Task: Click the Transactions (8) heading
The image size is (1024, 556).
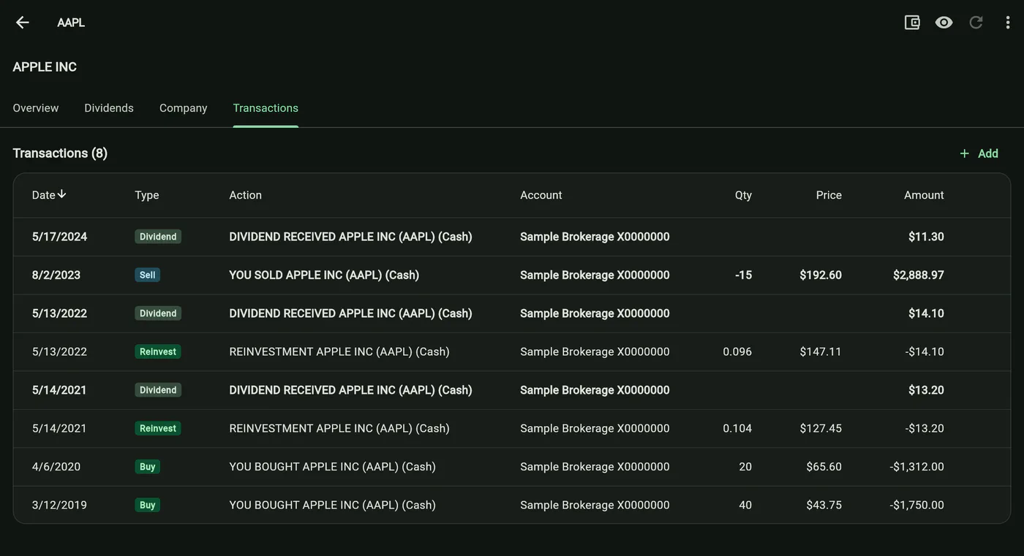Action: 60,153
